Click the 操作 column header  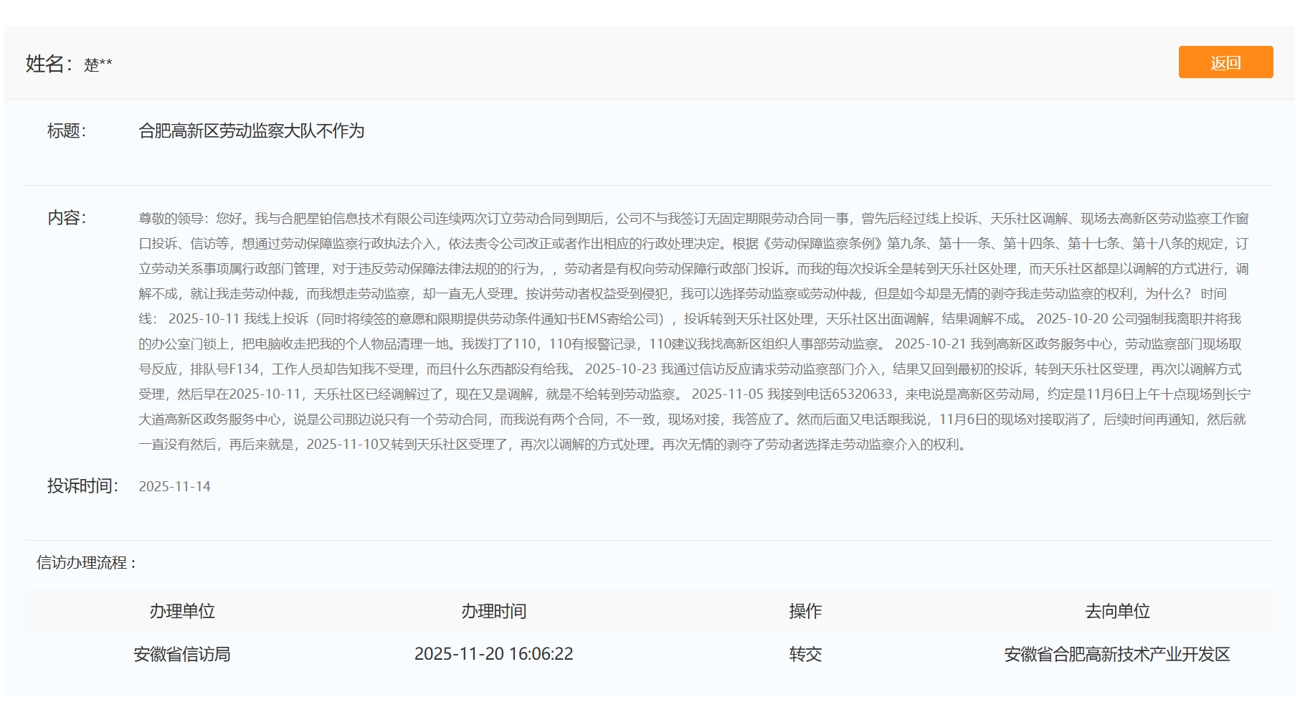click(x=805, y=612)
